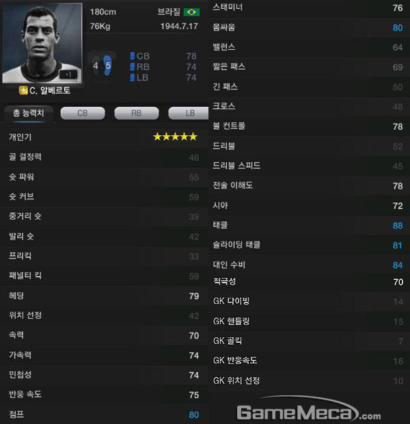Select the 헤딩 stat row

(104, 296)
